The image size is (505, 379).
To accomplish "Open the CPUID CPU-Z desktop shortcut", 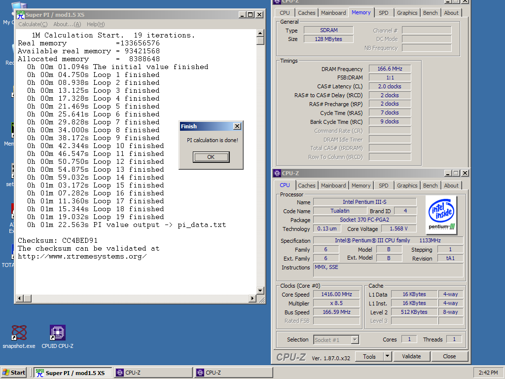I will 57,337.
